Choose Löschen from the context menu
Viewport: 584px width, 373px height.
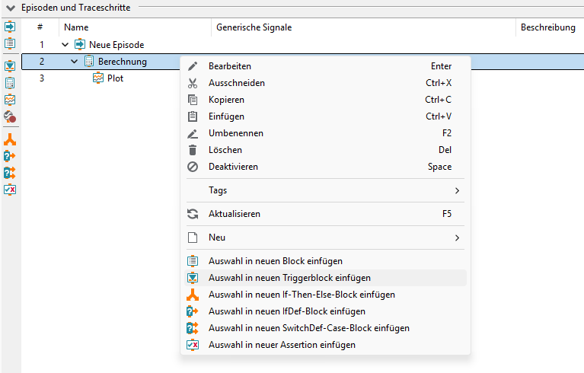326,150
